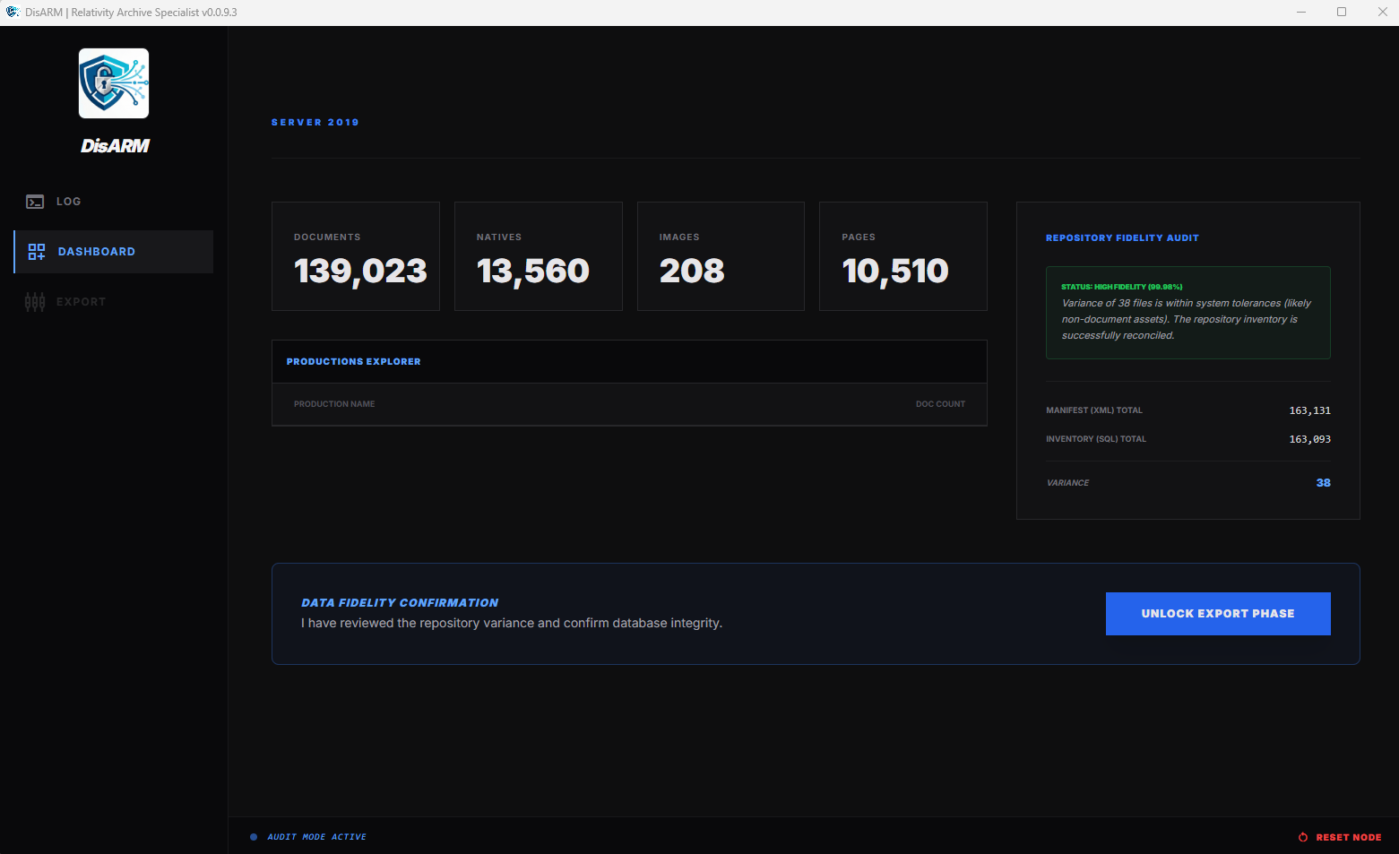Open the Log section
The height and width of the screenshot is (854, 1399).
[x=114, y=202]
